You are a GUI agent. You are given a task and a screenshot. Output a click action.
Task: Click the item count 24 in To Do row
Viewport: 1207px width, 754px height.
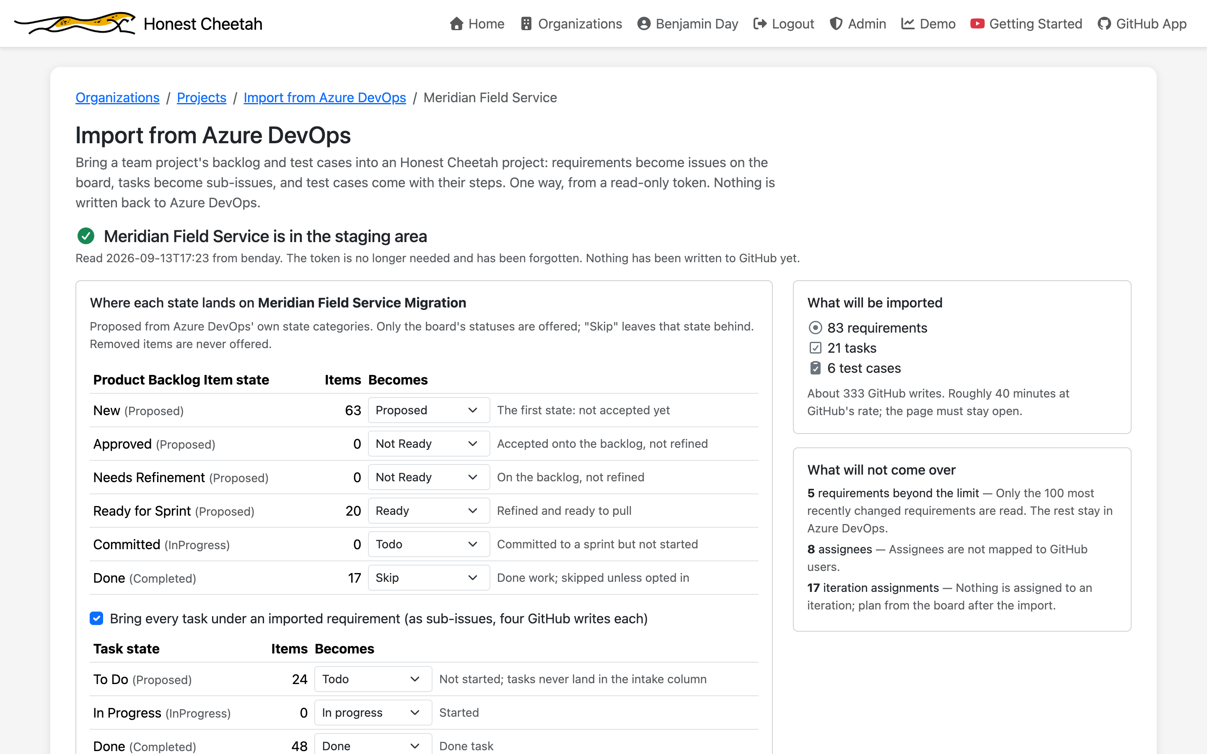click(300, 679)
